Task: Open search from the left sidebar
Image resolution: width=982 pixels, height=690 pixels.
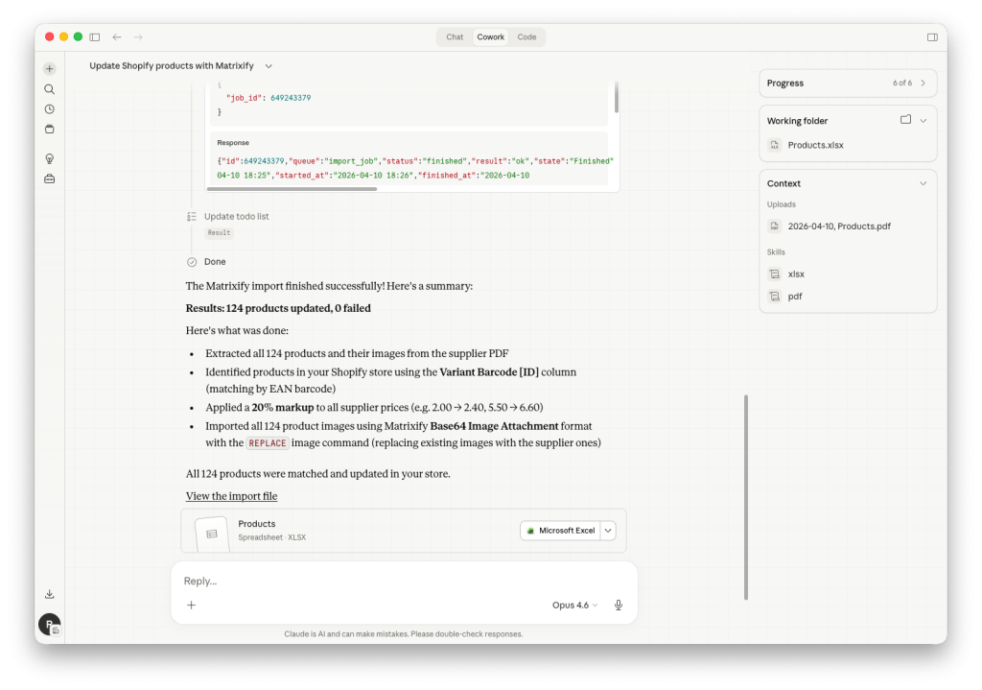Action: [x=49, y=89]
